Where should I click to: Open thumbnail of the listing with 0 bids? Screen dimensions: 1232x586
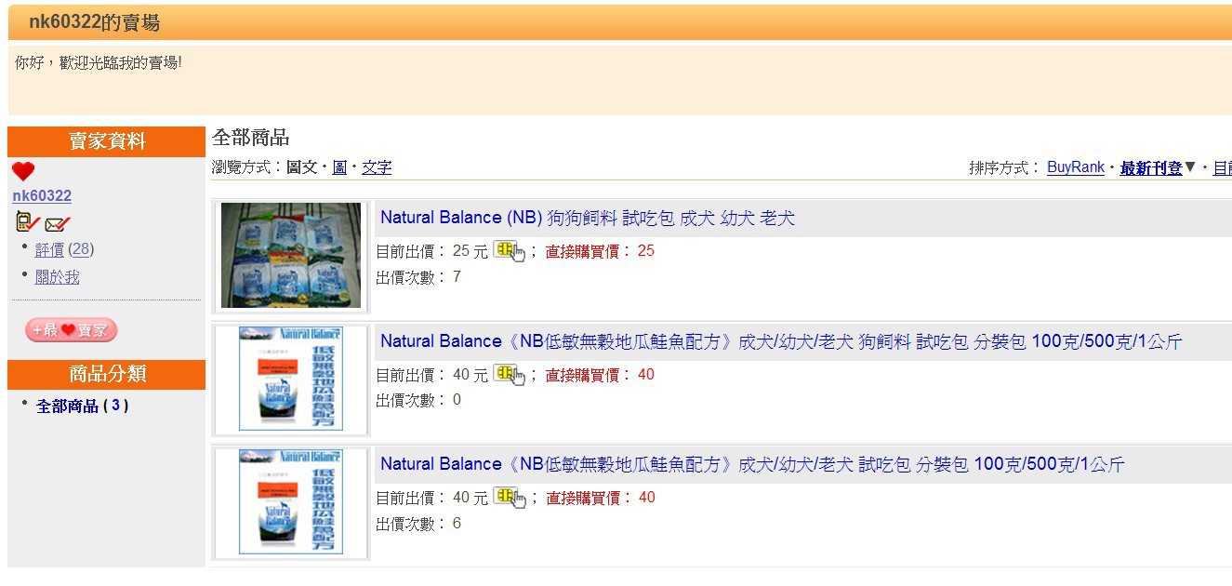(x=291, y=379)
